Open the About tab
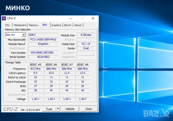 pos(78,25)
